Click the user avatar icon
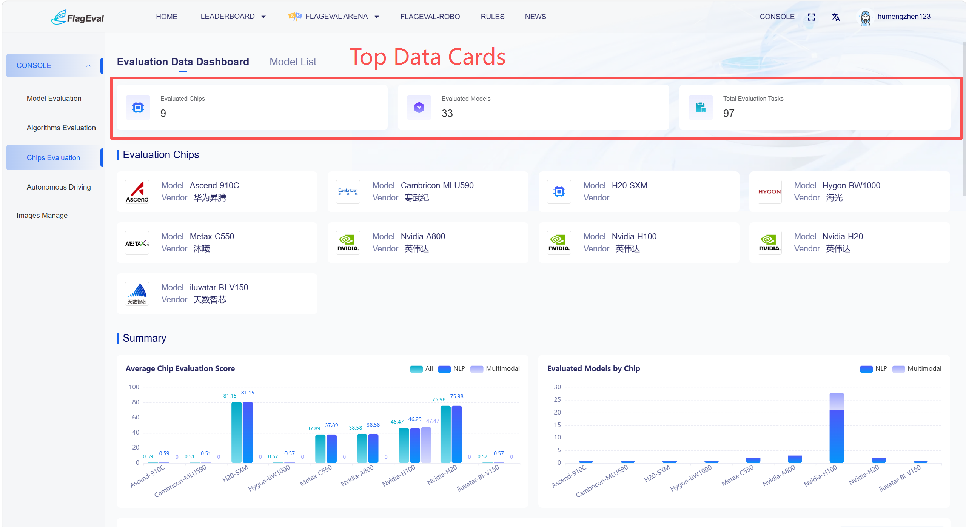966x527 pixels. click(865, 17)
